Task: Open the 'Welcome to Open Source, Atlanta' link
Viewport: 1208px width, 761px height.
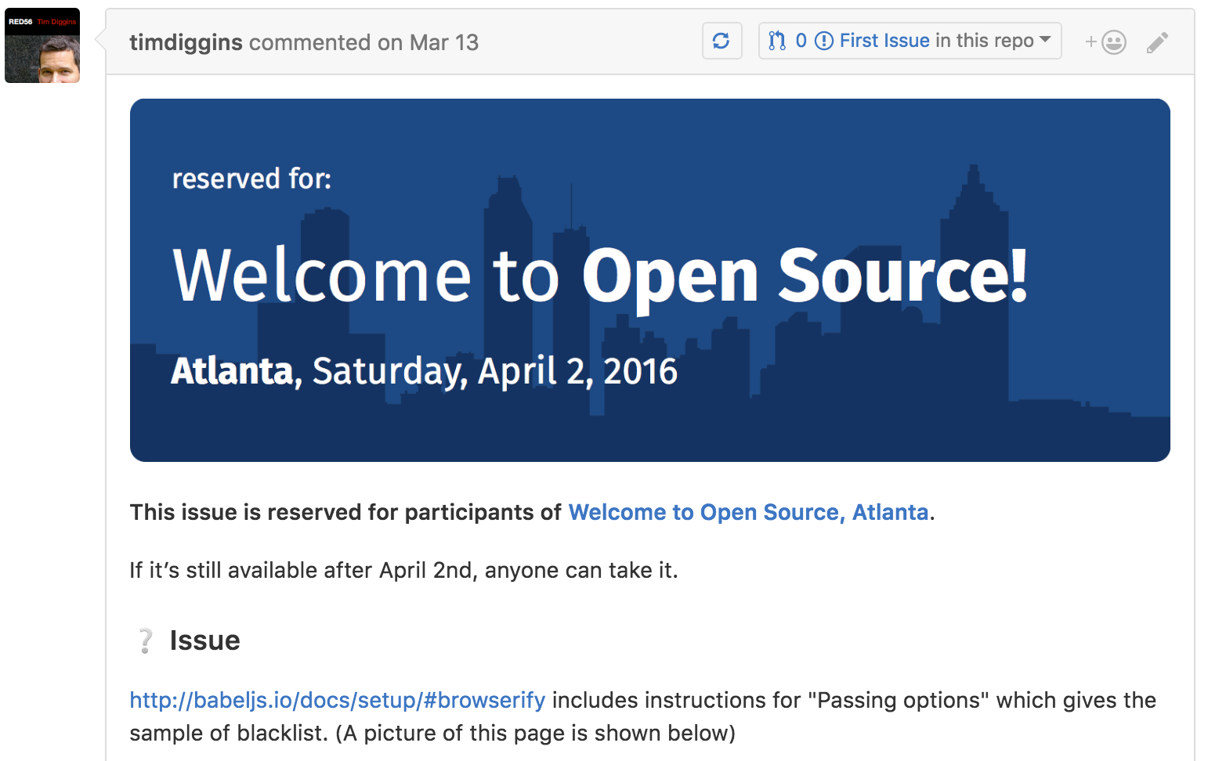Action: tap(748, 512)
